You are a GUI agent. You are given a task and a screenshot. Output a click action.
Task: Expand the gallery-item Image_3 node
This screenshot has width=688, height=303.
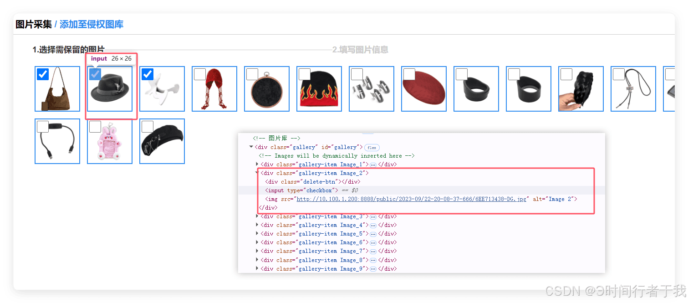[x=257, y=216]
